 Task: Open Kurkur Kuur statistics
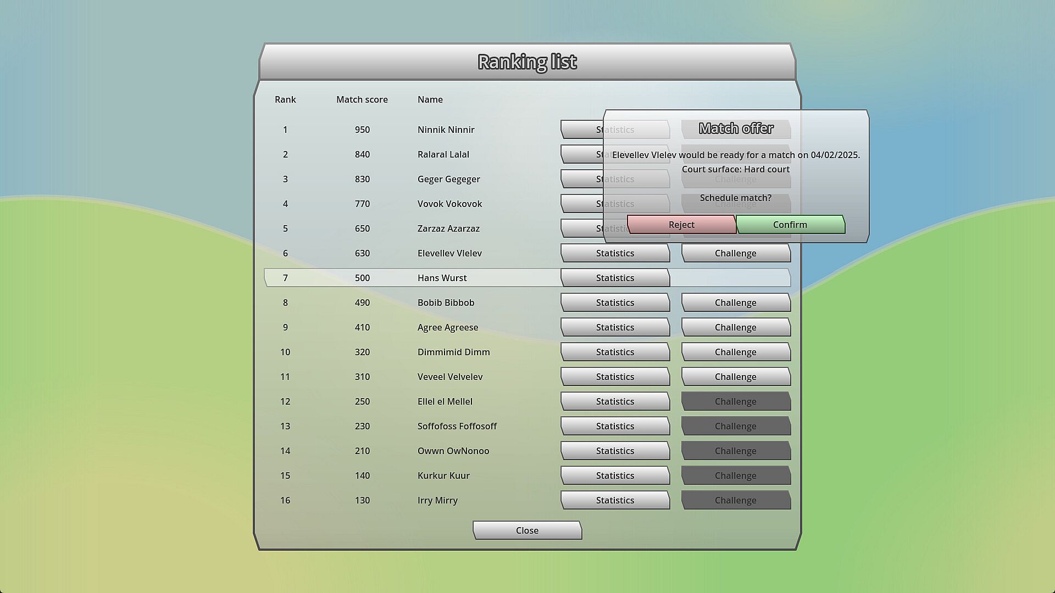(x=615, y=475)
